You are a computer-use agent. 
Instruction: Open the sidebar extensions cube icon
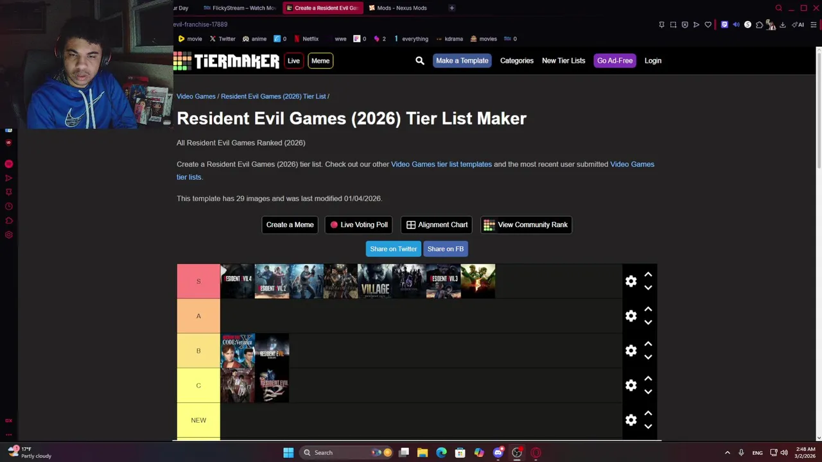point(9,220)
